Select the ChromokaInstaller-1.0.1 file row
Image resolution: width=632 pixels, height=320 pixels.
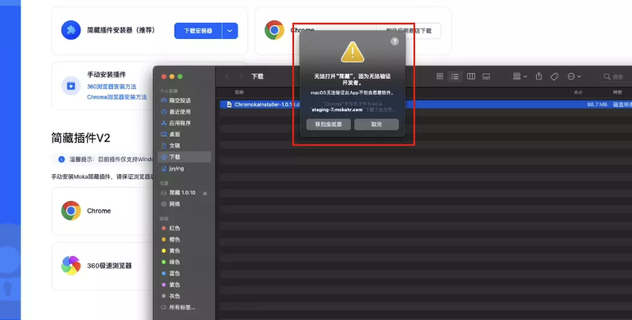(426, 105)
